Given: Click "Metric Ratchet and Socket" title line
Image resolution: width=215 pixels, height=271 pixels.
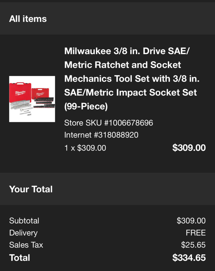Looking at the screenshot, I should 123,65.
